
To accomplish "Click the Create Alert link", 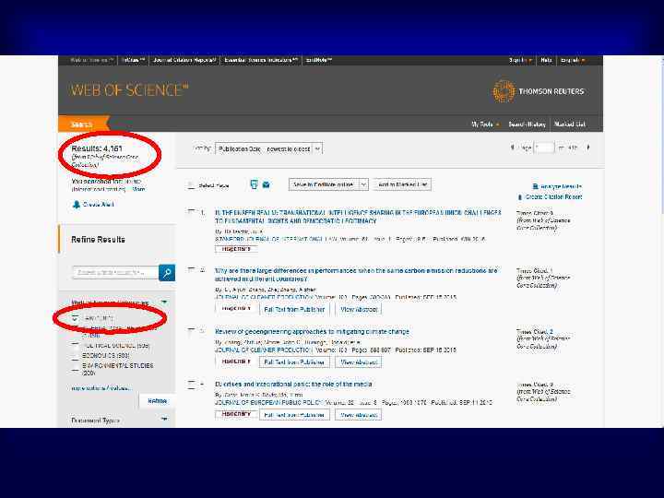I will pos(99,205).
